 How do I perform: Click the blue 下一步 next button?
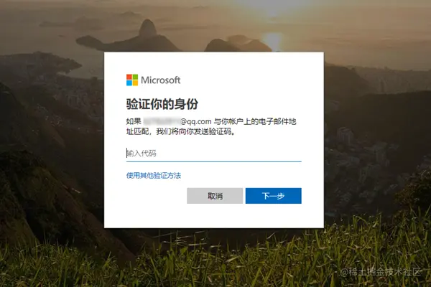point(274,196)
